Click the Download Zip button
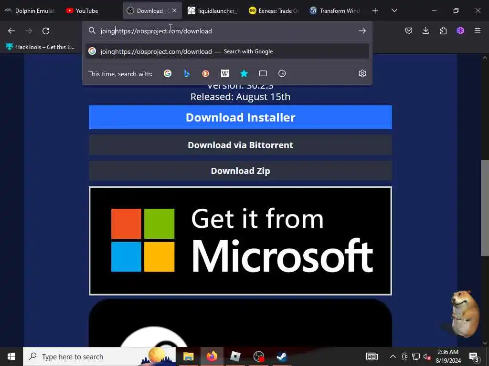This screenshot has height=366, width=489. pyautogui.click(x=240, y=171)
